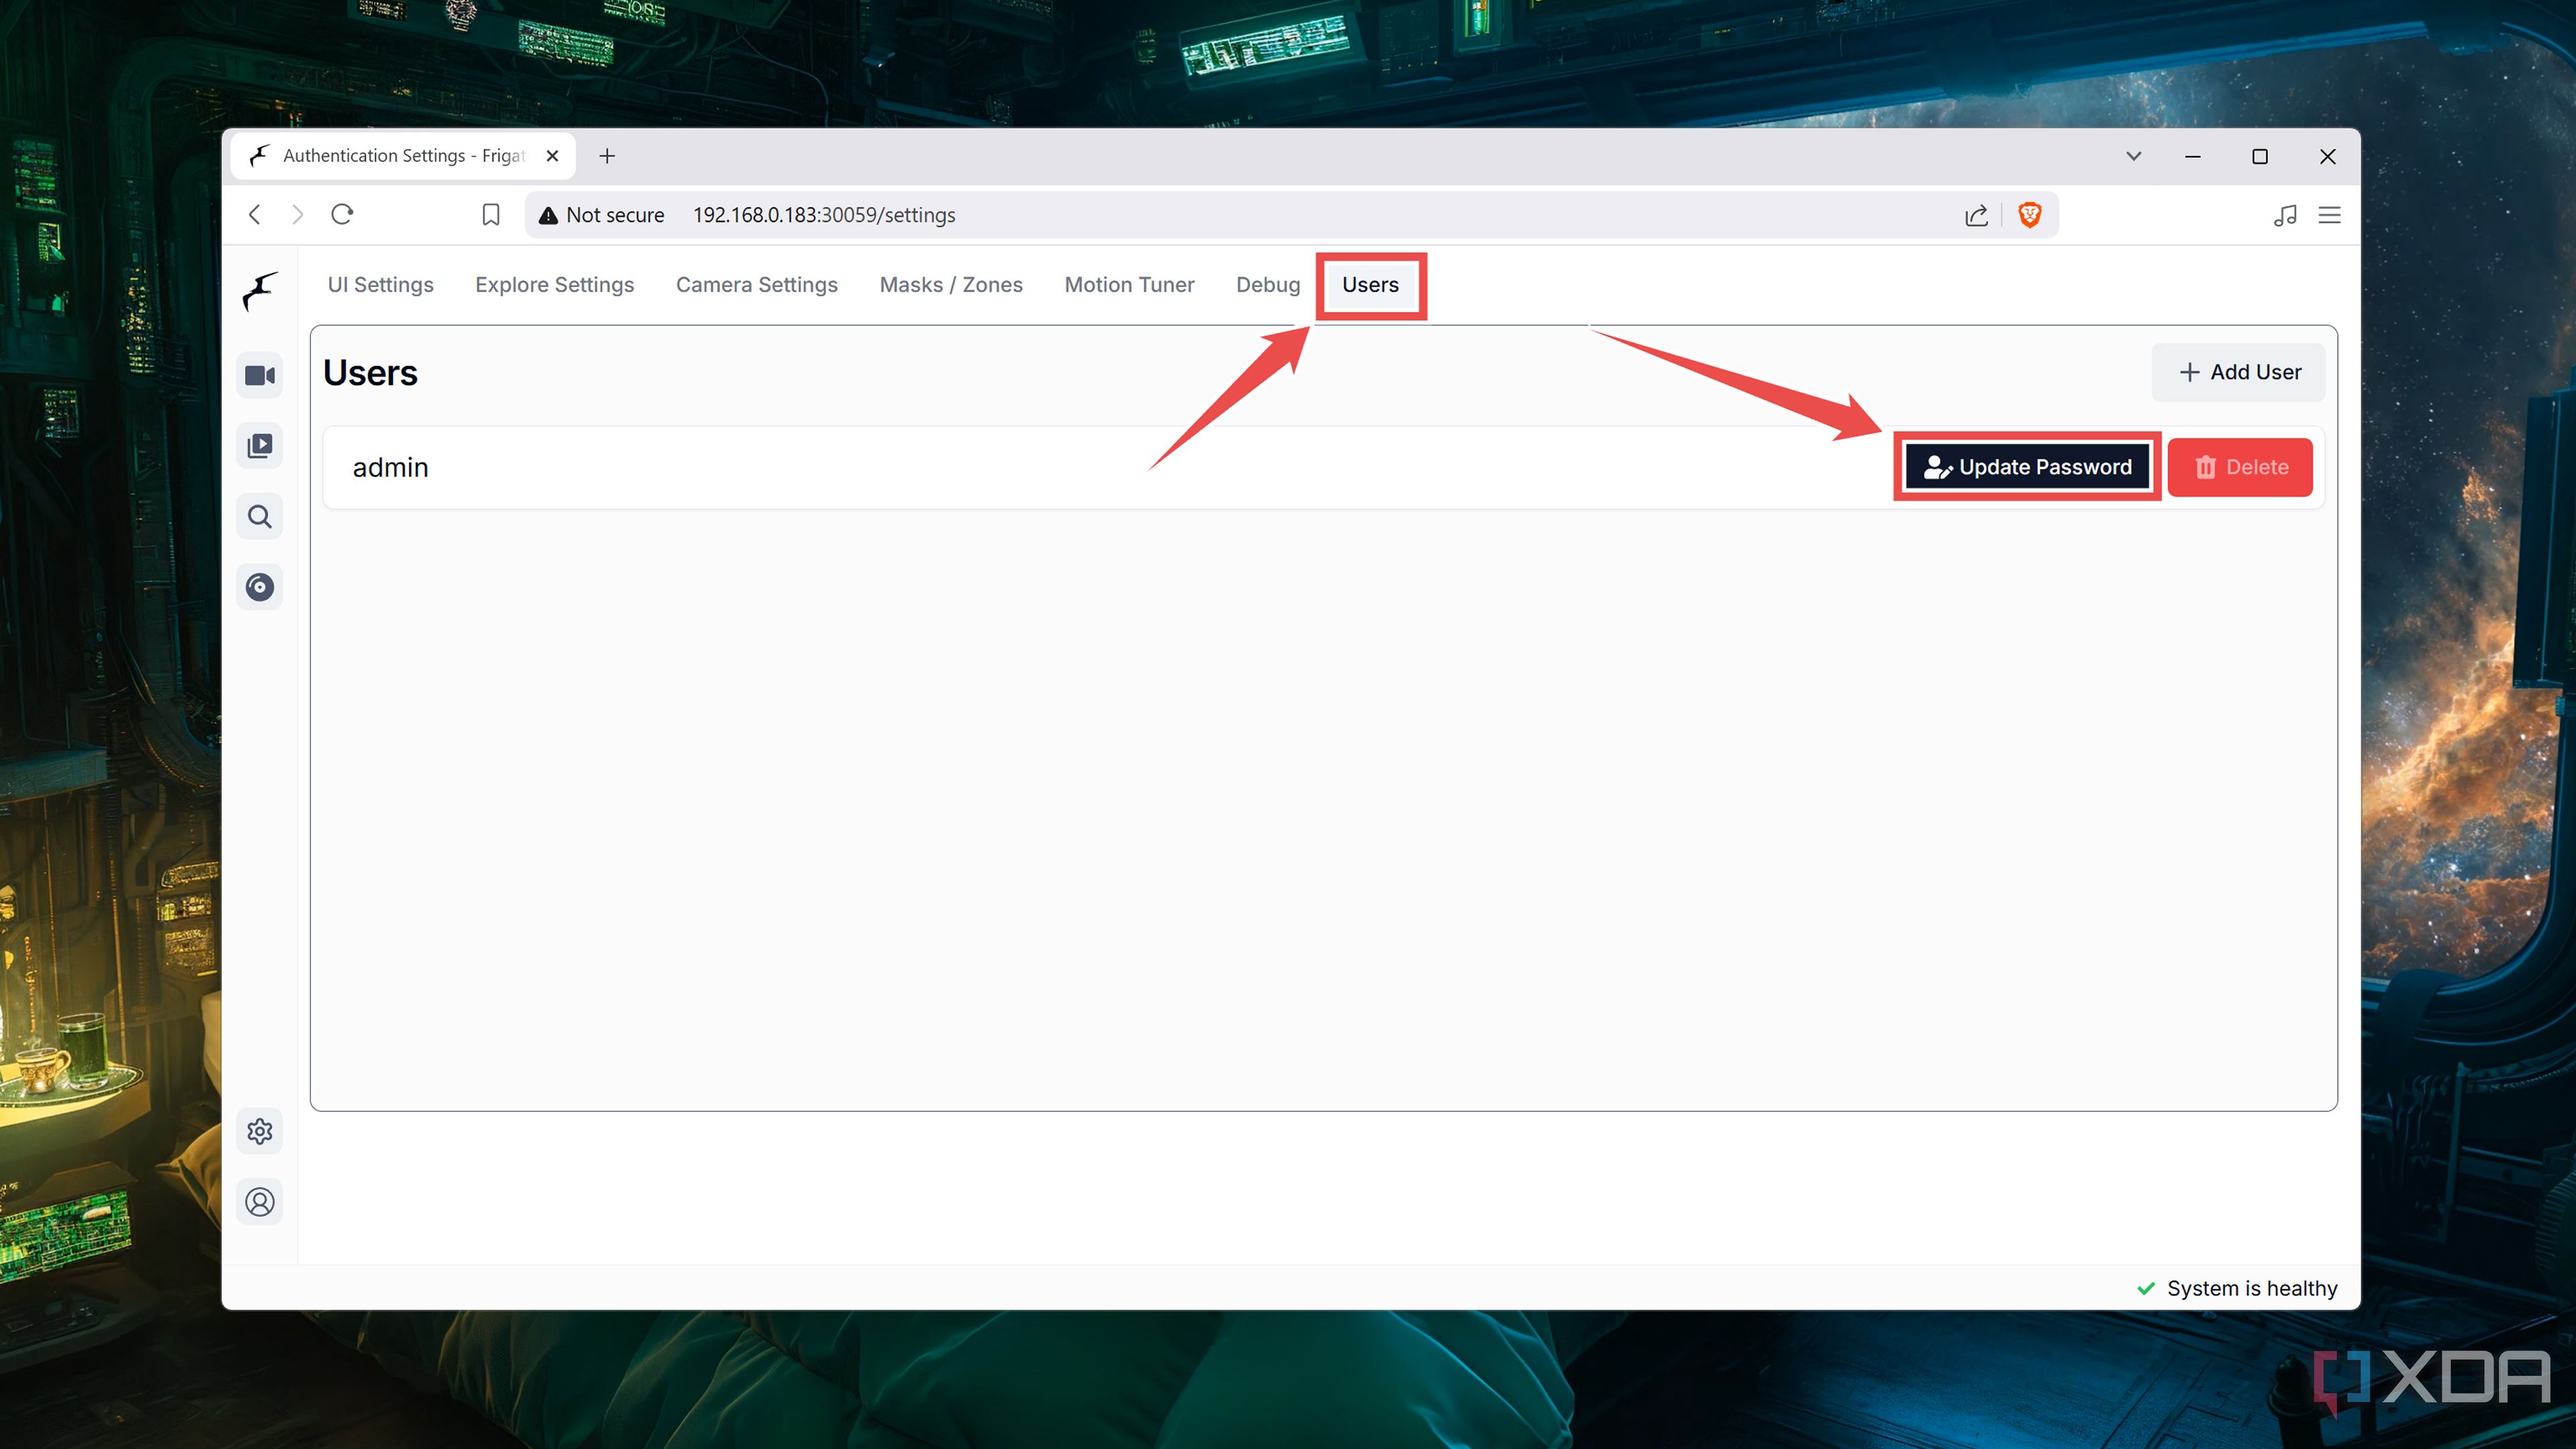
Task: Open the Export page via the disc icon
Action: coord(259,587)
